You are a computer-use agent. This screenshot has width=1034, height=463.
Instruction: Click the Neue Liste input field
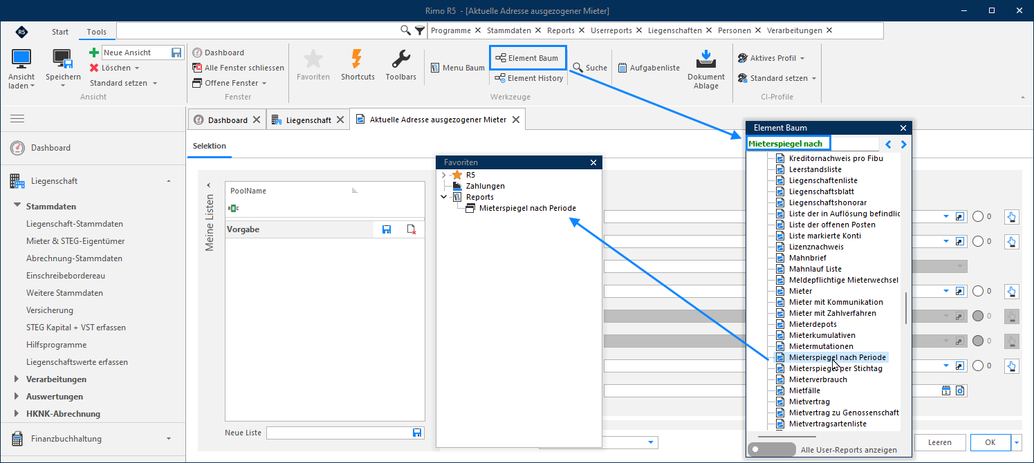338,433
